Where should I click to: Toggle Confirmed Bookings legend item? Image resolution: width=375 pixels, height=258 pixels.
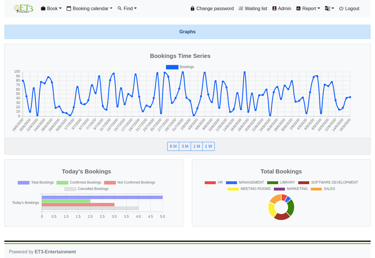click(x=79, y=182)
